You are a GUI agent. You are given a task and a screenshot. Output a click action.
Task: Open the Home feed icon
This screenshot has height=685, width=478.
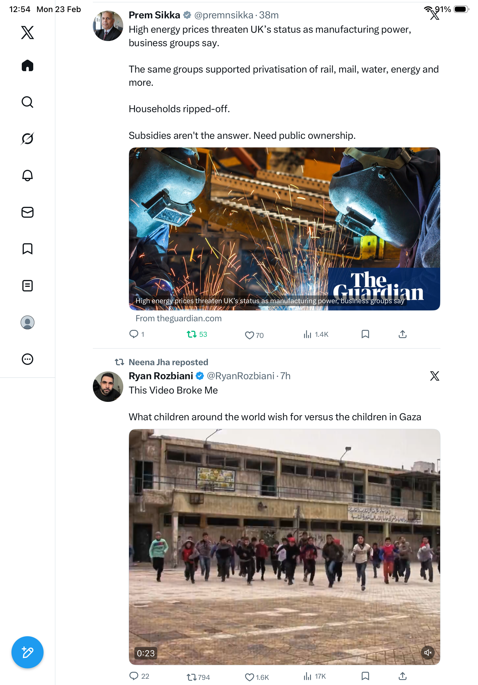(x=28, y=65)
